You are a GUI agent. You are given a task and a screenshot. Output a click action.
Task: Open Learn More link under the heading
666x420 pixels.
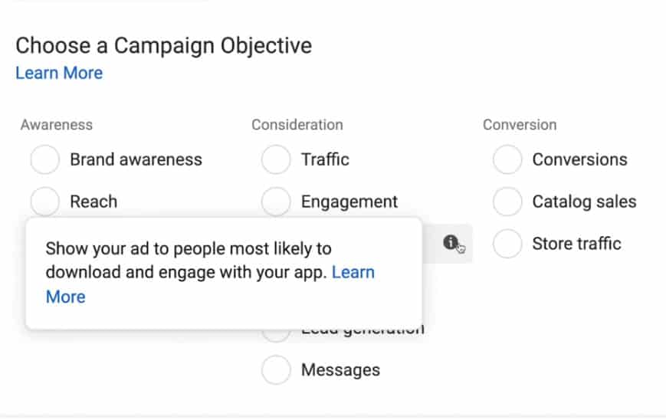(59, 74)
